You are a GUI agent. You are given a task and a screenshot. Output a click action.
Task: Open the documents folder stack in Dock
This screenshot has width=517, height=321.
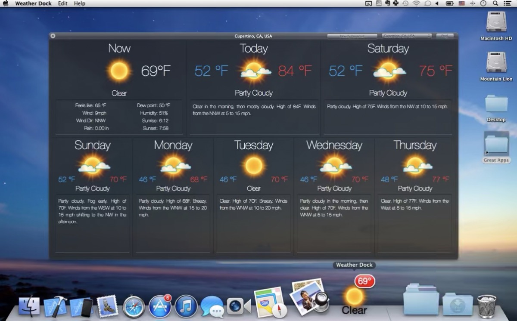tap(421, 299)
